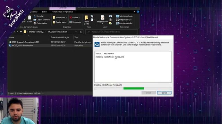This screenshot has width=222, height=124.
Task: Open the Exibir ribbon tab
Action: [x=44, y=12]
